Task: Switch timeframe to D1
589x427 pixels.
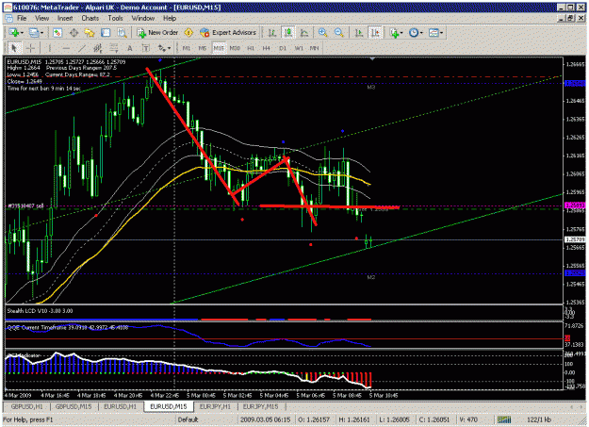Action: 283,48
